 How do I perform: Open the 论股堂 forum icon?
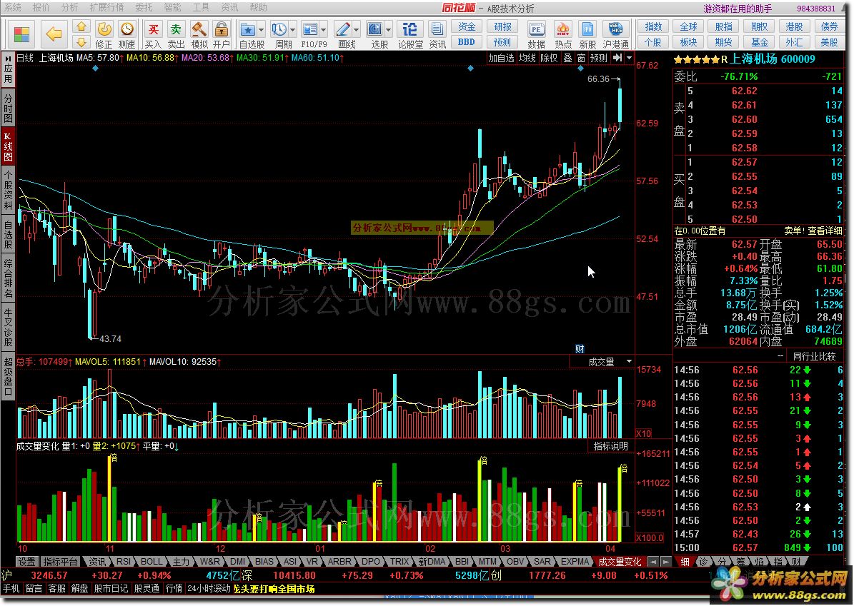click(410, 34)
